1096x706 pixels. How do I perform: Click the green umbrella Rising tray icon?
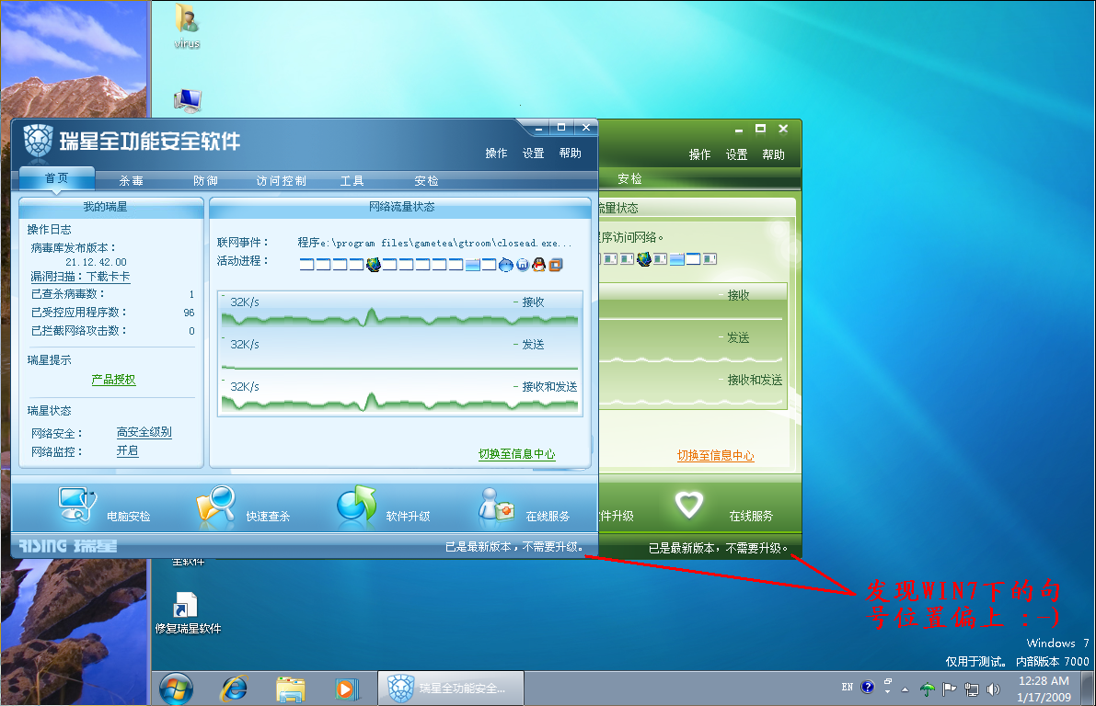[927, 689]
